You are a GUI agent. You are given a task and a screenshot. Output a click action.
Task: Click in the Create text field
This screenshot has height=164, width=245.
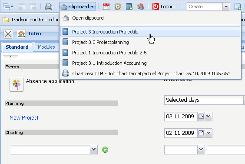[205, 7]
